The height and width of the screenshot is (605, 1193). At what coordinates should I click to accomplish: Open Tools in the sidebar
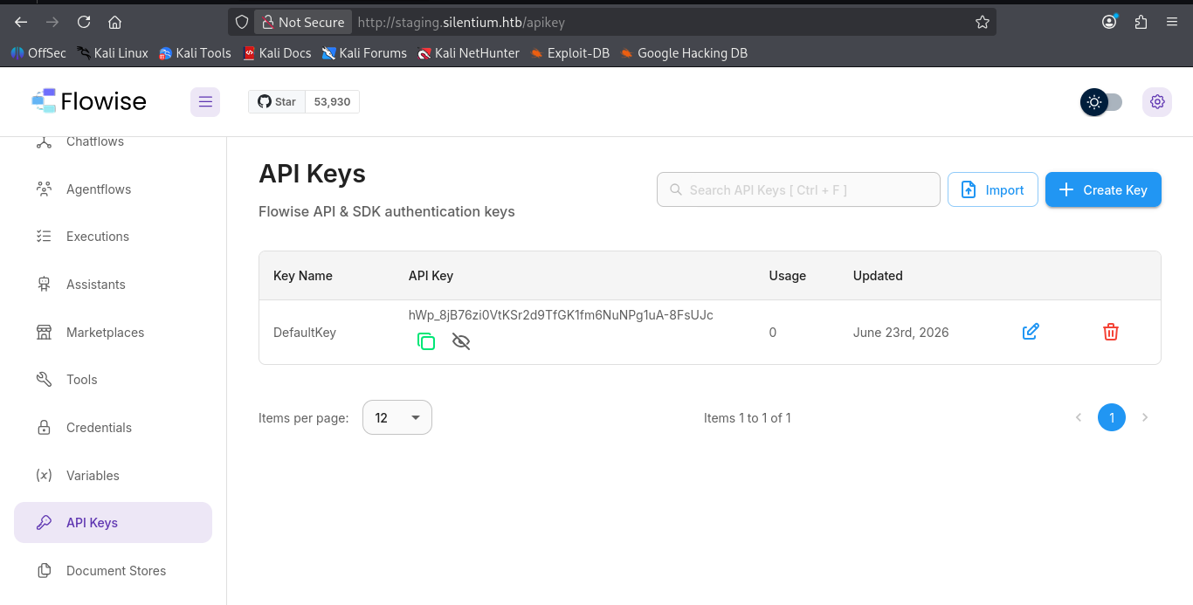coord(113,380)
